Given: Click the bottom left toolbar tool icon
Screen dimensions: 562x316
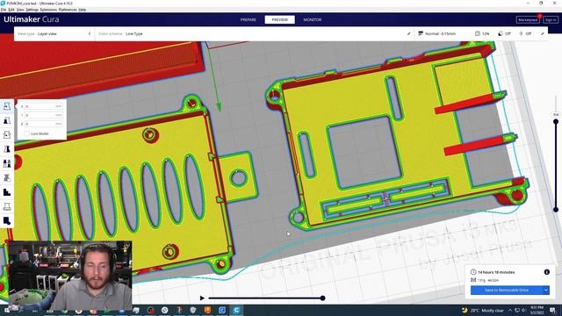Looking at the screenshot, I should [7, 221].
